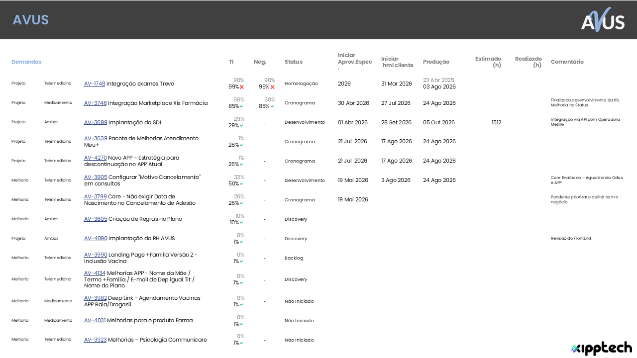Viewport: 637px width, 358px height.
Task: Click the 30 Abr 2026 date
Action: (353, 103)
